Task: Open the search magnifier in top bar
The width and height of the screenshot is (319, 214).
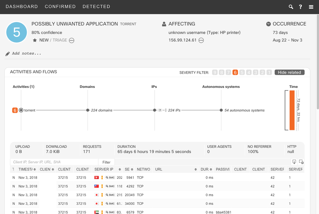Action: [x=291, y=7]
